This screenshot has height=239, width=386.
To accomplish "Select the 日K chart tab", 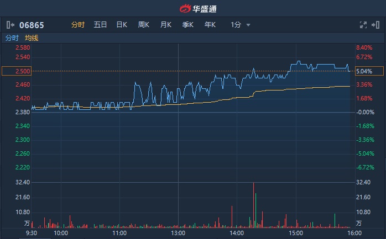I will [122, 25].
